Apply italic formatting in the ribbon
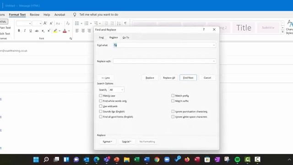Viewport: 293px width, 165px height. point(25,31)
